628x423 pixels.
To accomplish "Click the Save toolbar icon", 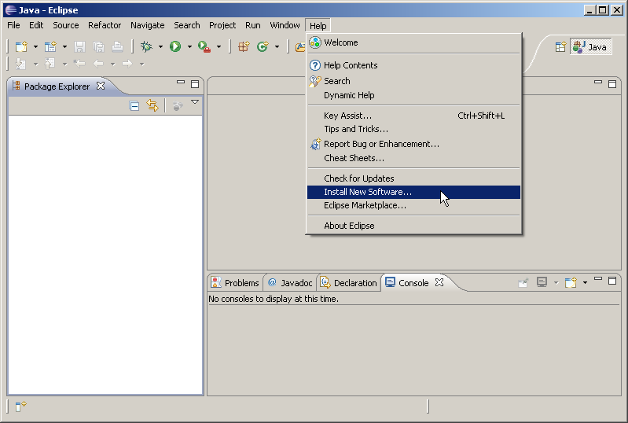I will click(x=79, y=47).
